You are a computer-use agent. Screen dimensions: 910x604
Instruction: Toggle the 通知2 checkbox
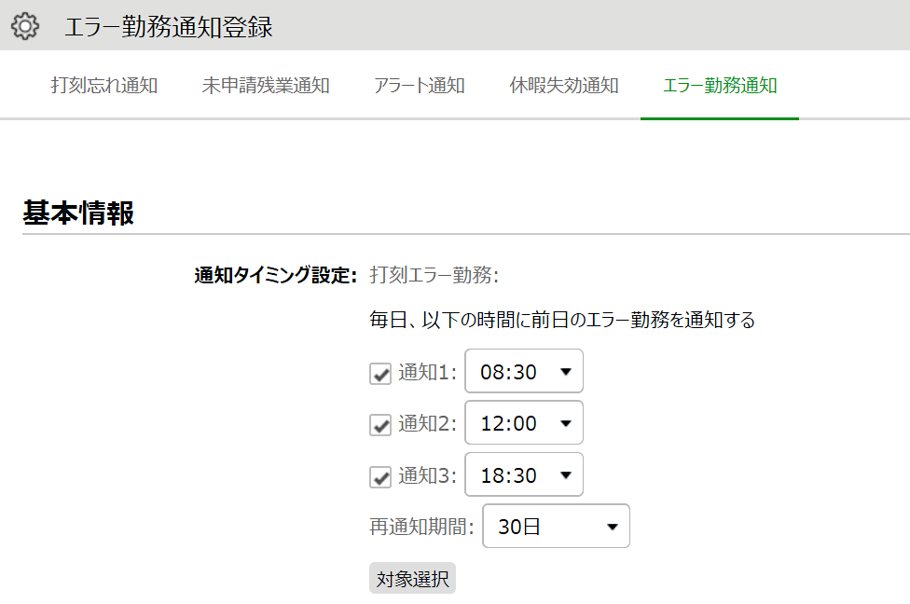(380, 425)
